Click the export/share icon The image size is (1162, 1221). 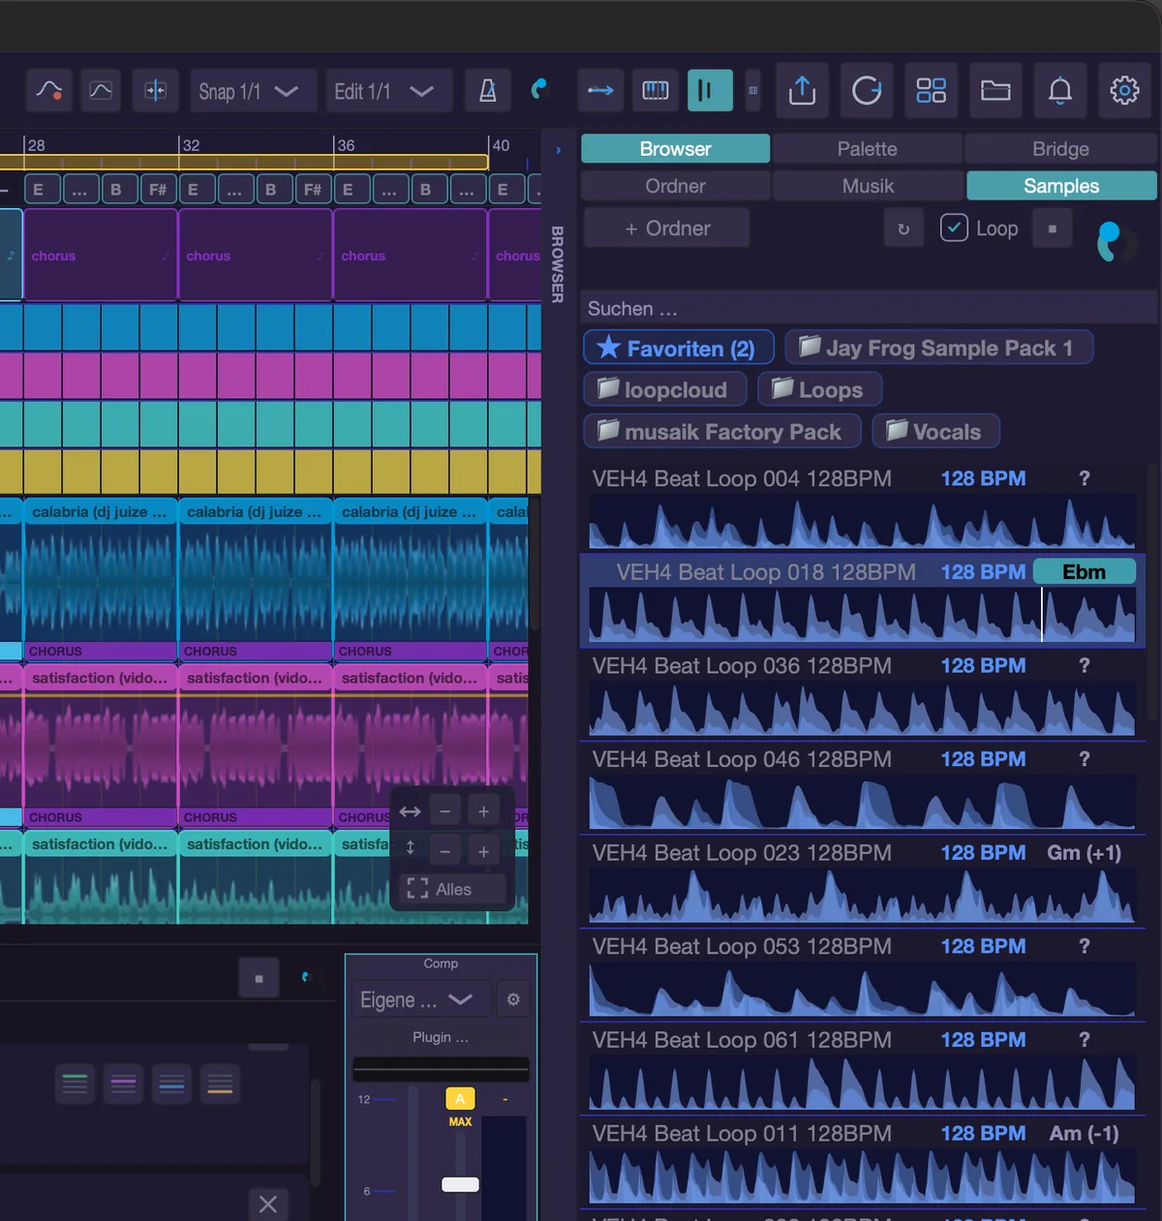(802, 91)
